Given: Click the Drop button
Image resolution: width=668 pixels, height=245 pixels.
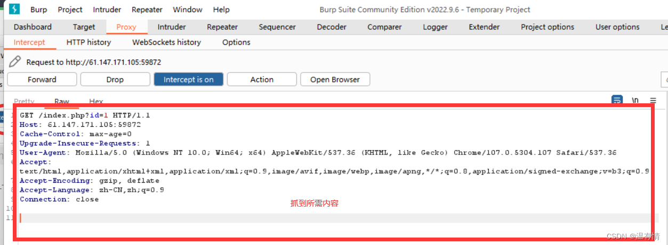Looking at the screenshot, I should tap(115, 79).
